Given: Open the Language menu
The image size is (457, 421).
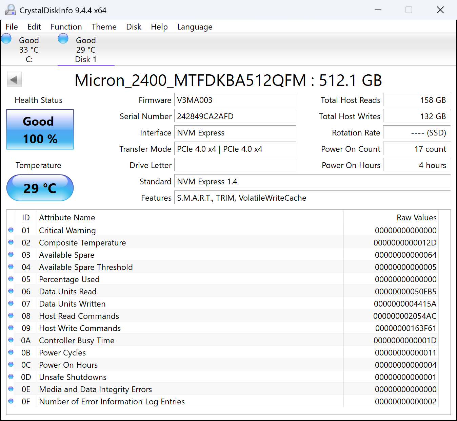Looking at the screenshot, I should coord(195,27).
